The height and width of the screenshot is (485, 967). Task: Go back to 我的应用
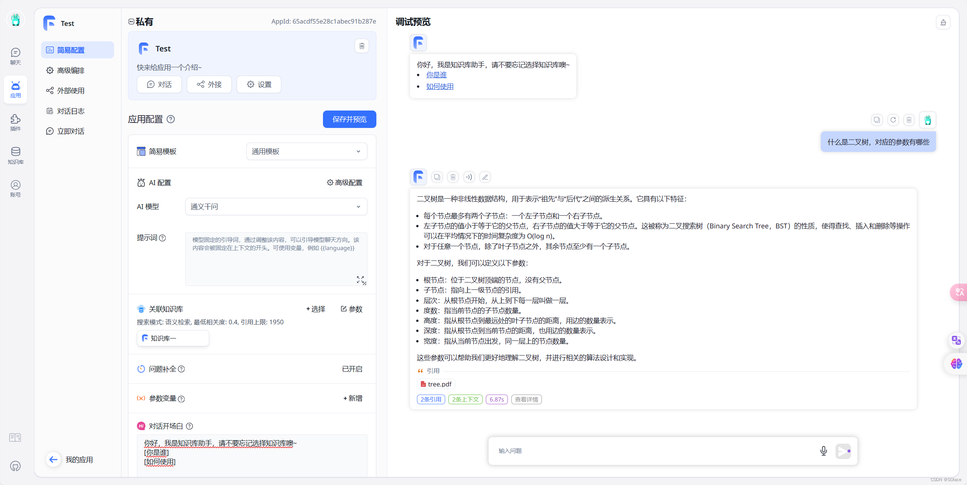[70, 459]
